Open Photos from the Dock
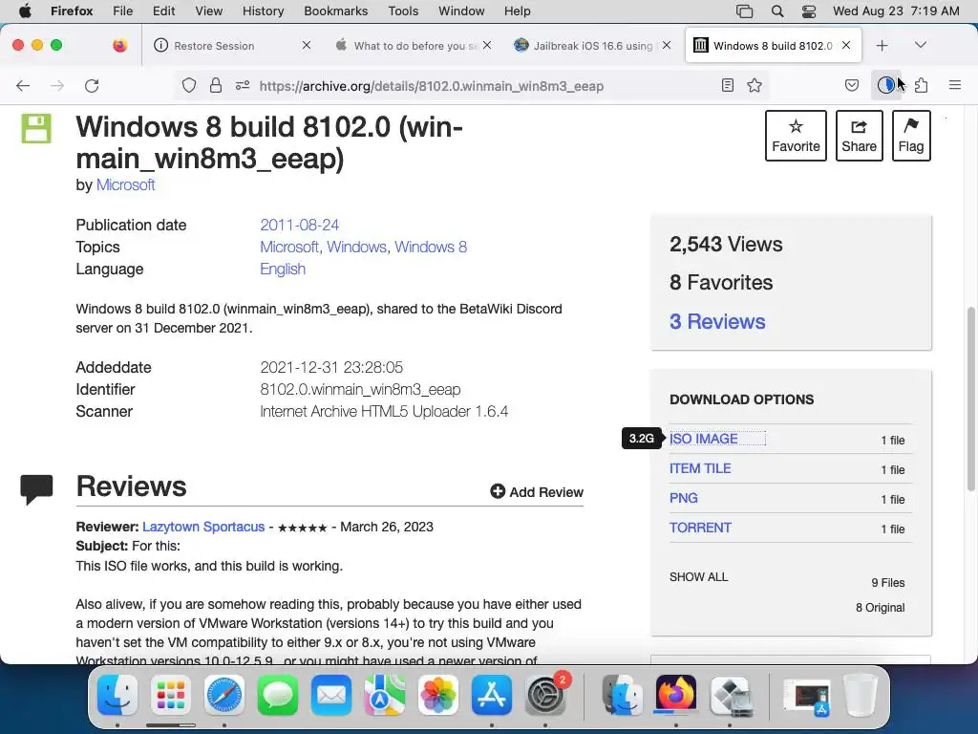This screenshot has width=978, height=734. coord(438,695)
